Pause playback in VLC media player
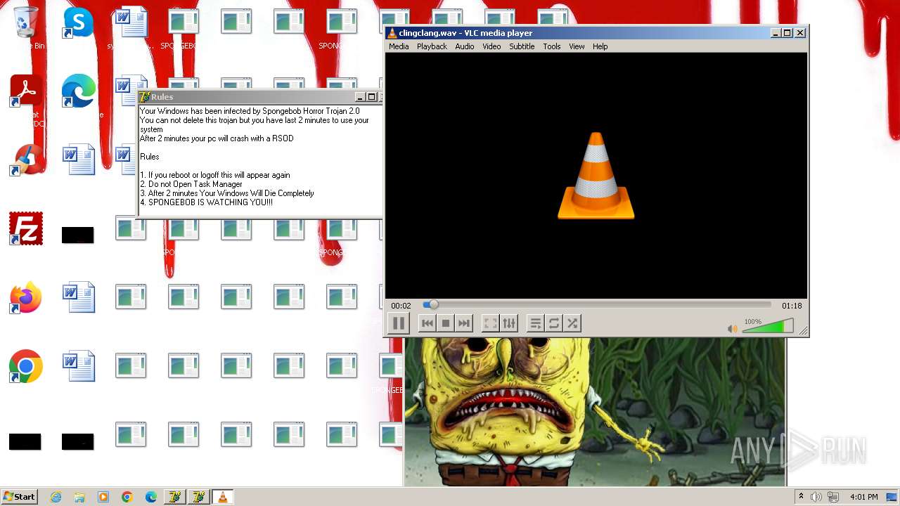The height and width of the screenshot is (506, 900). point(398,323)
